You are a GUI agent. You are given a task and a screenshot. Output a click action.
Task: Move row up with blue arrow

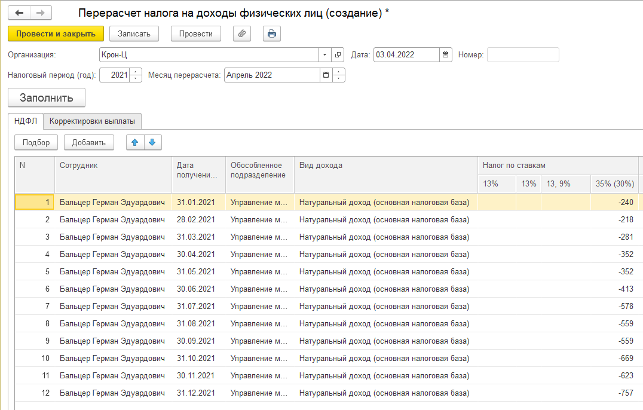pos(135,142)
